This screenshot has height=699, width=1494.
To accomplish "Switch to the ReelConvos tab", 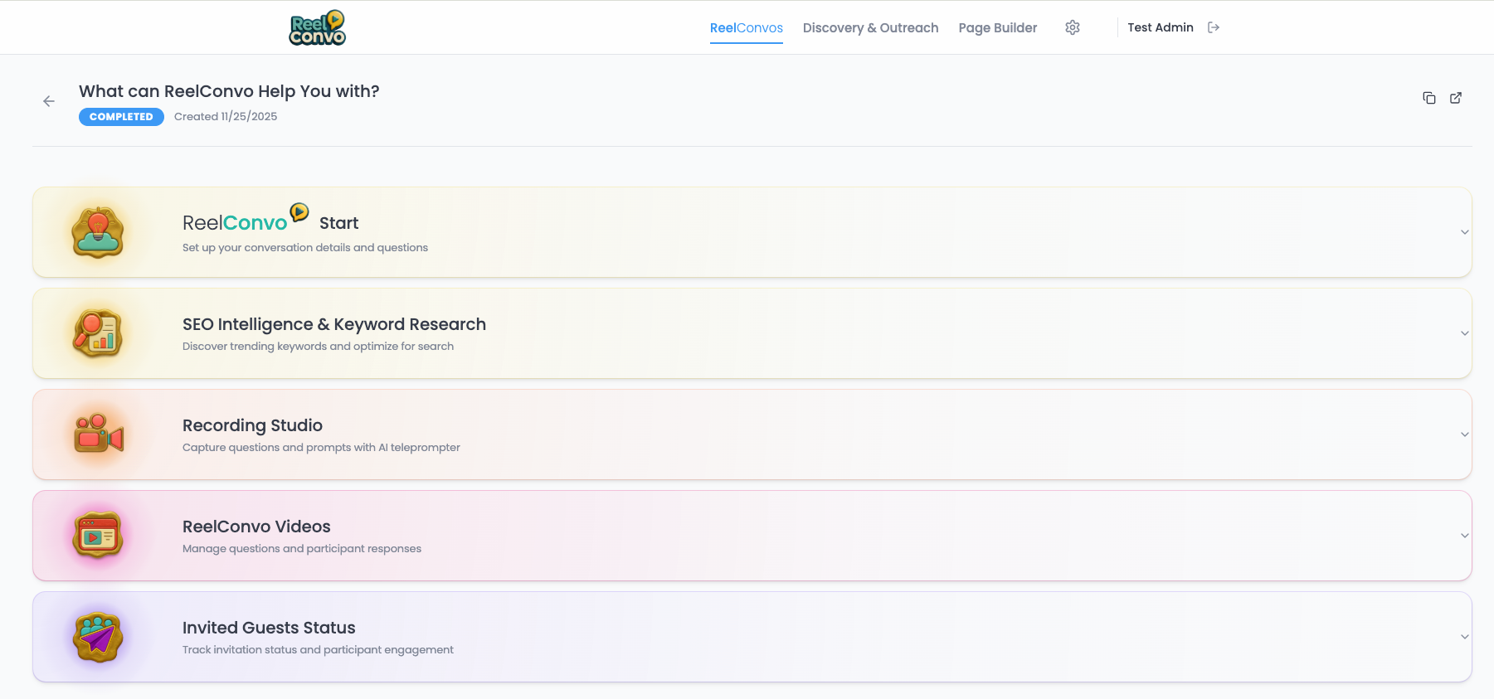I will pyautogui.click(x=746, y=27).
